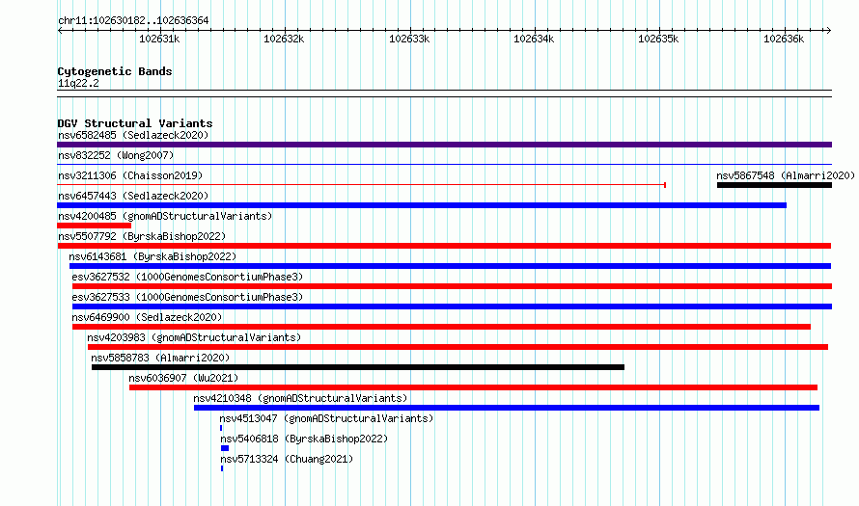Click the tiny blue nsv4513047 marker

[x=221, y=428]
